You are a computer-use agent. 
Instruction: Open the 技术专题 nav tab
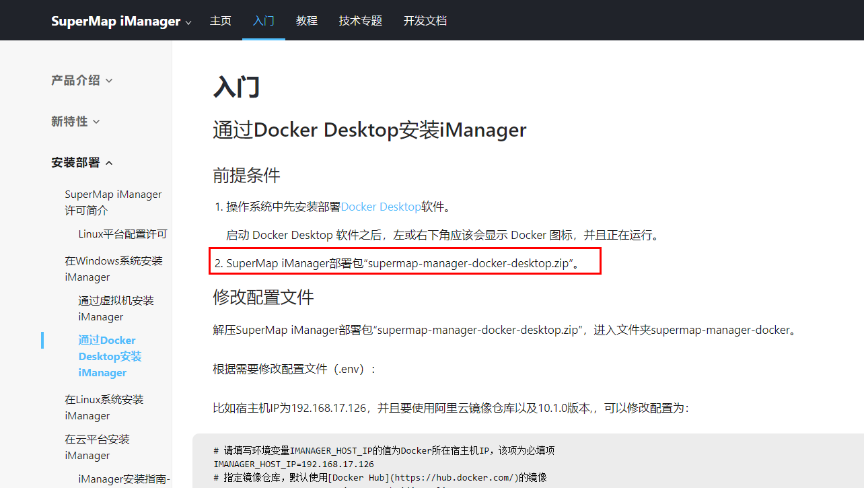coord(361,21)
